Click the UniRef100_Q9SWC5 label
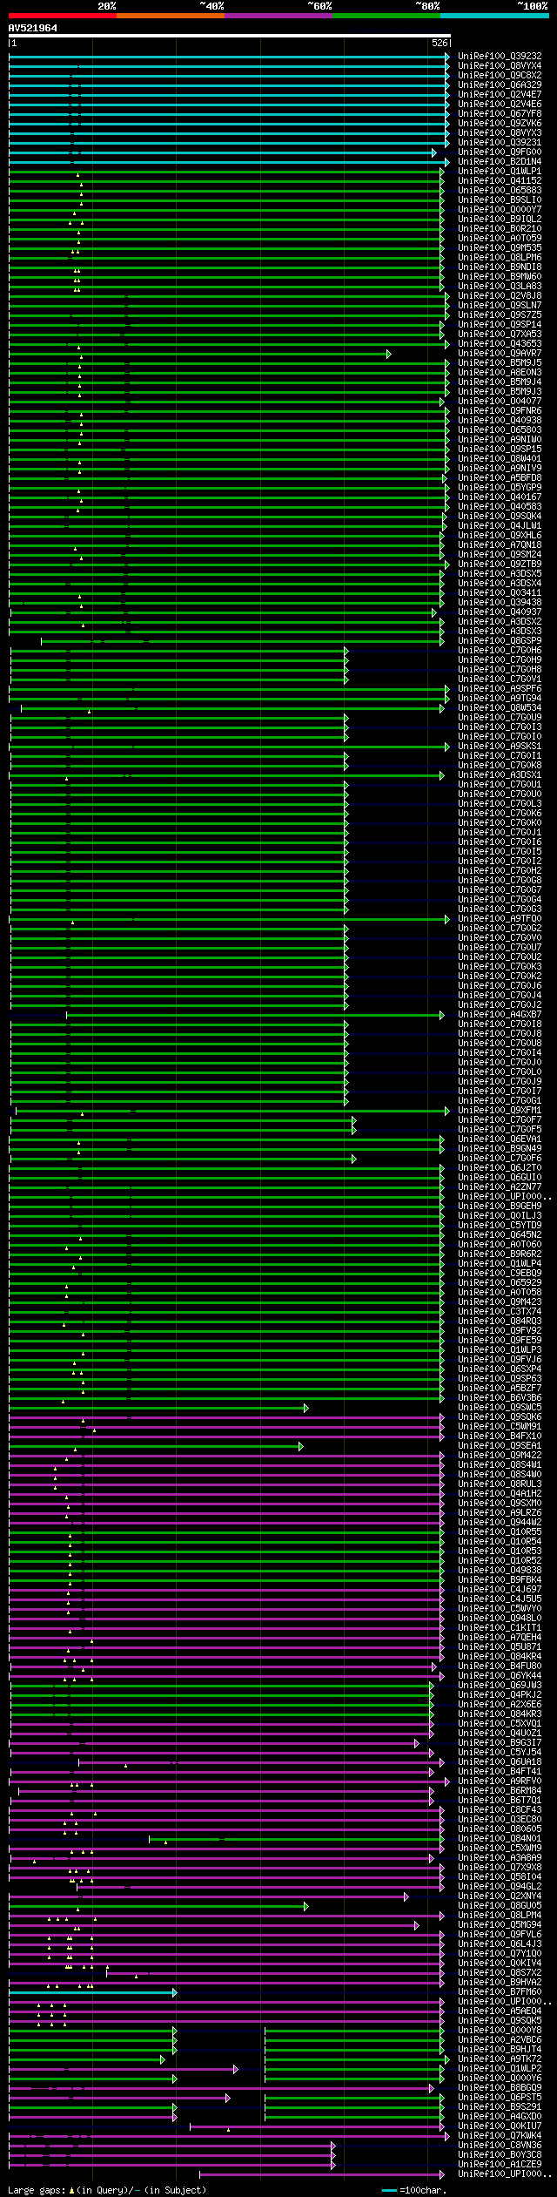The height and width of the screenshot is (2197, 557). pyautogui.click(x=500, y=1408)
